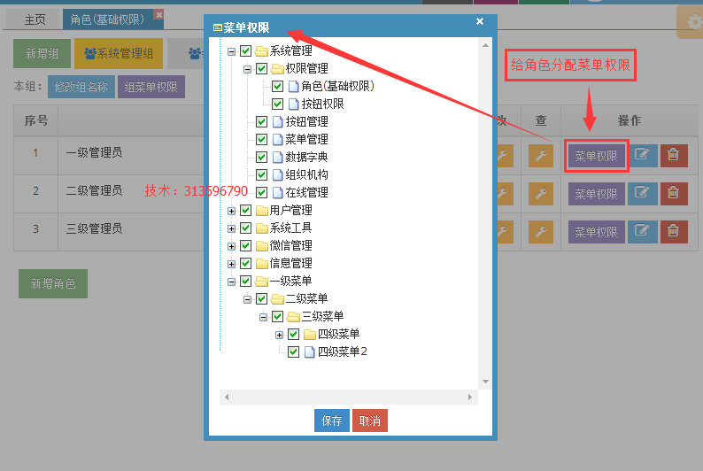Image resolution: width=703 pixels, height=471 pixels.
Task: Click horizontal scrollbar right arrow
Action: point(470,397)
